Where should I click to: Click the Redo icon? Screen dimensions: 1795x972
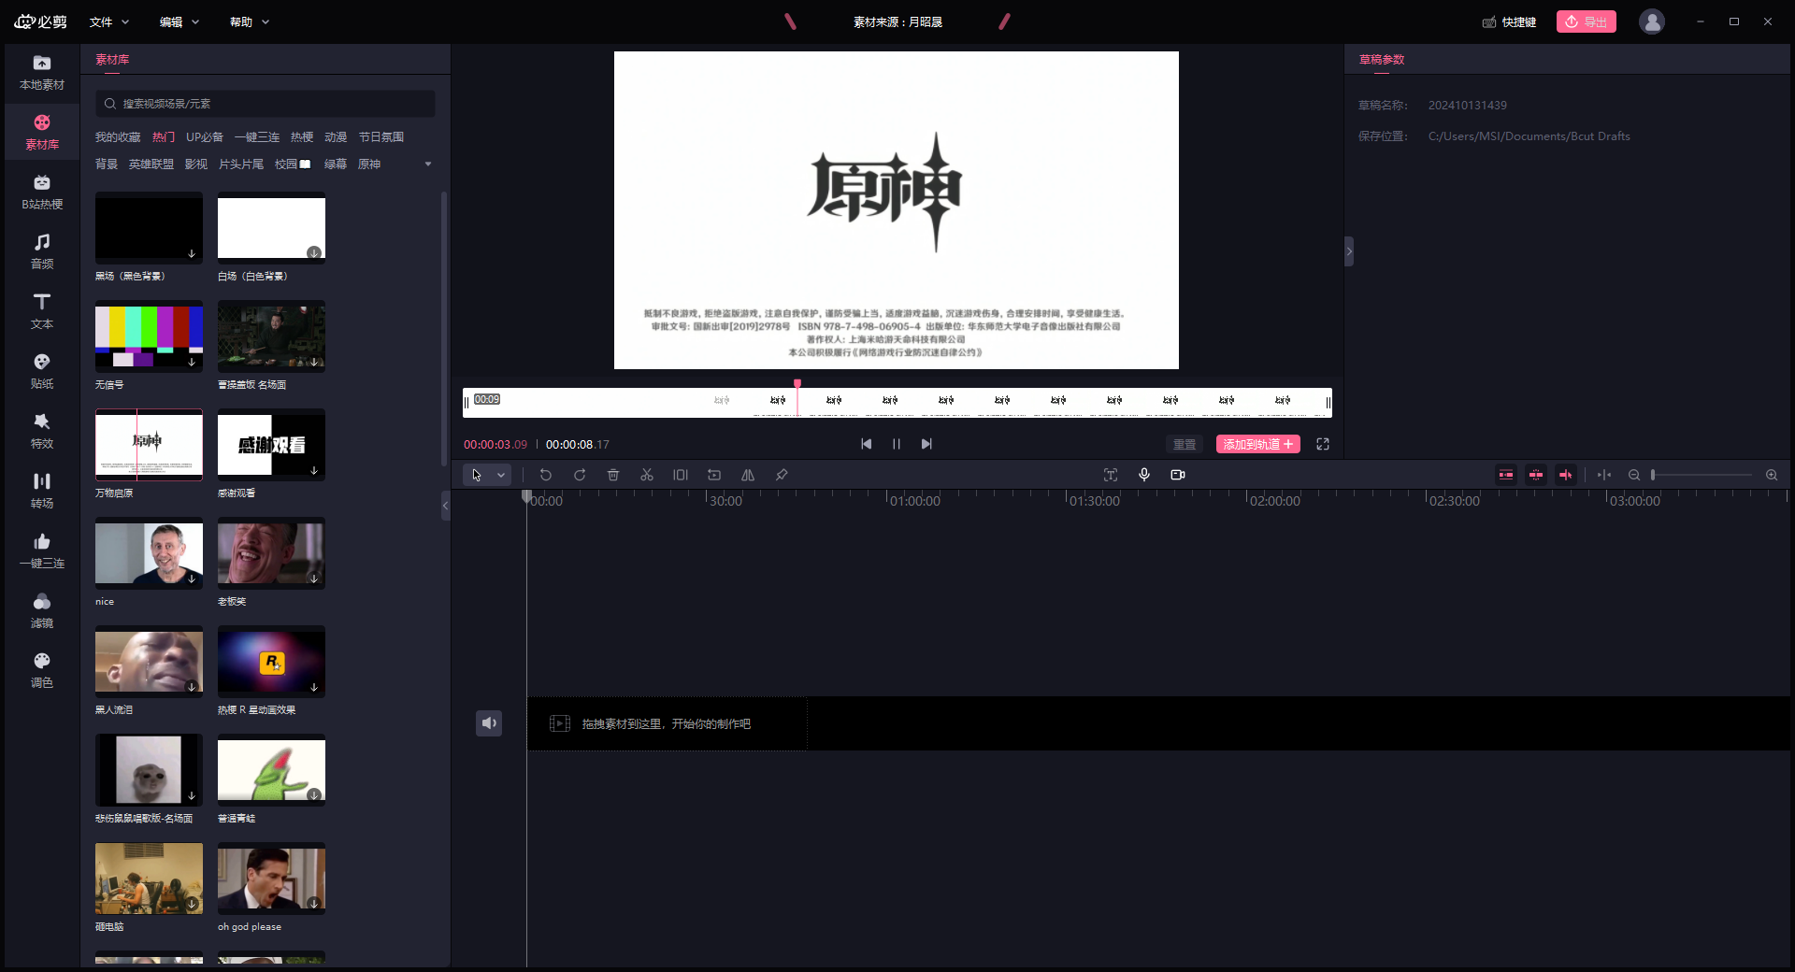580,475
